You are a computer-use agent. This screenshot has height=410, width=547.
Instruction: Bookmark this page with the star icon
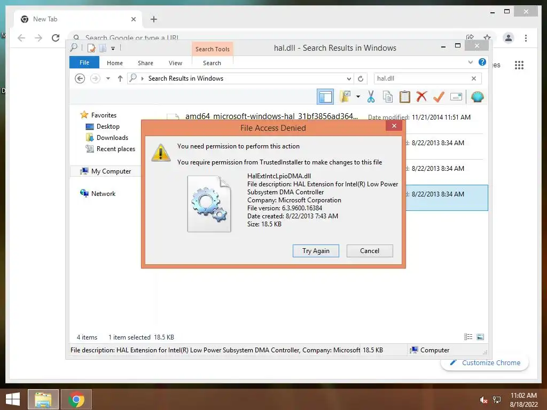tap(487, 37)
